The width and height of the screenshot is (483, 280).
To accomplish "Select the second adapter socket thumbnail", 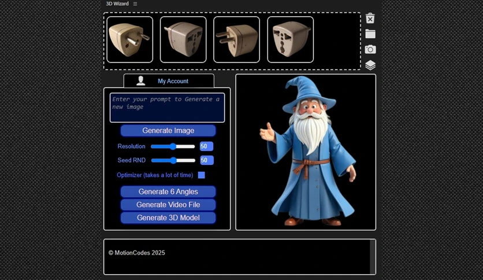I will coord(183,39).
